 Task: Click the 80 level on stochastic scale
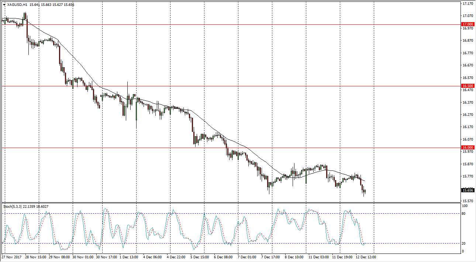point(464,214)
